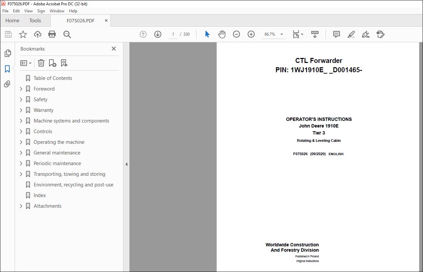Expand the Safety bookmark

tap(21, 100)
